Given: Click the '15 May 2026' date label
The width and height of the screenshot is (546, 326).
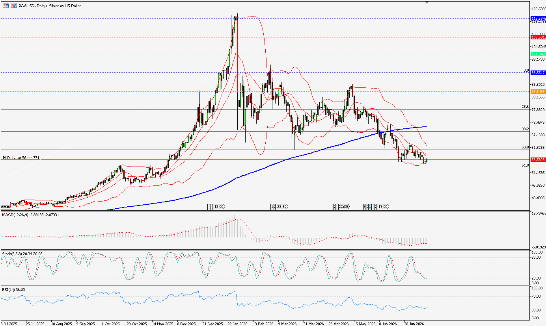Looking at the screenshot, I should click(x=364, y=323).
